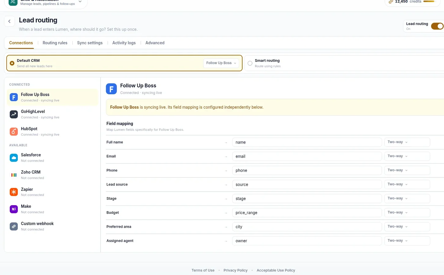Click the orange HubSpot icon
Screen dimensions: 444x275
click(x=14, y=131)
